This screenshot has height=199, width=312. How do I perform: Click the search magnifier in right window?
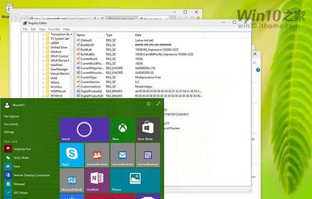[254, 63]
